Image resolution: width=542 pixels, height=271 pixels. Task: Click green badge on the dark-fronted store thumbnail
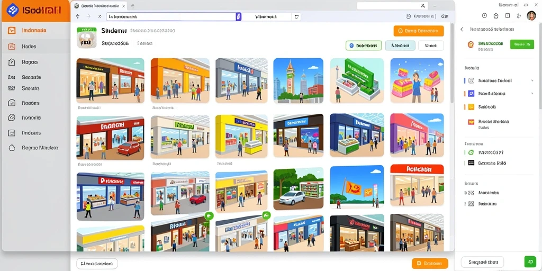pos(209,216)
